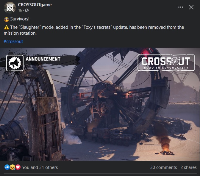Follow the #crossout hashtag

click(x=13, y=41)
